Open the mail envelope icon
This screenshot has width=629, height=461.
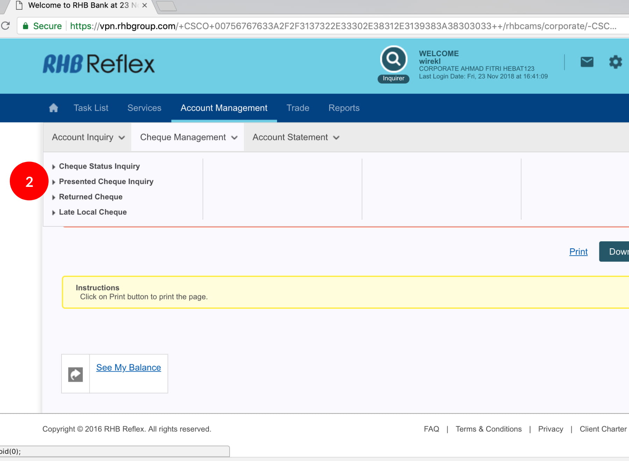point(587,62)
